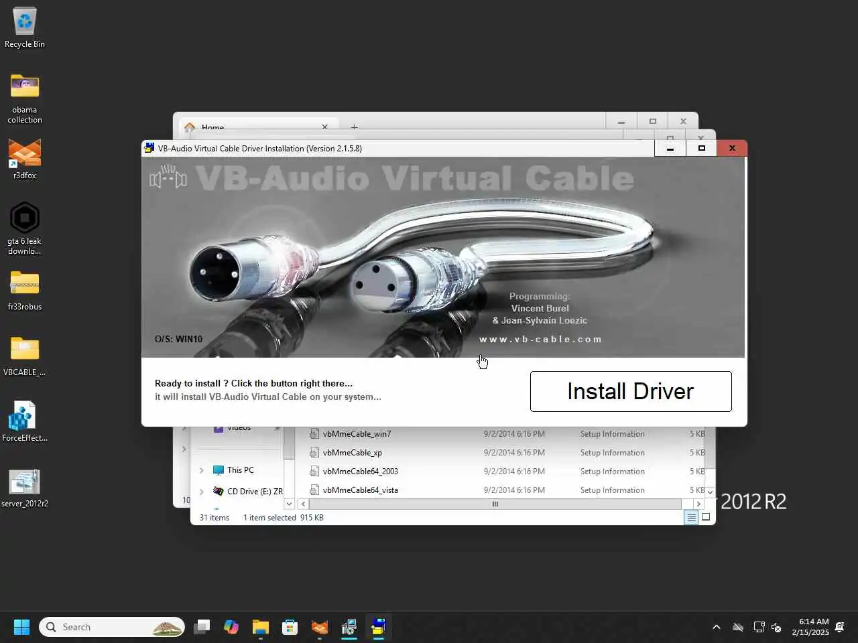The width and height of the screenshot is (858, 643).
Task: Close the VB-Audio installer window
Action: point(732,148)
